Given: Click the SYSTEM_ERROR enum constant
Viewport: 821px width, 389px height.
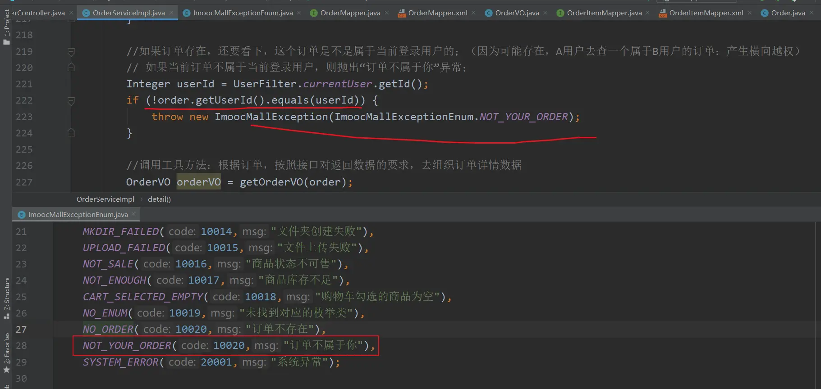Looking at the screenshot, I should (x=121, y=362).
